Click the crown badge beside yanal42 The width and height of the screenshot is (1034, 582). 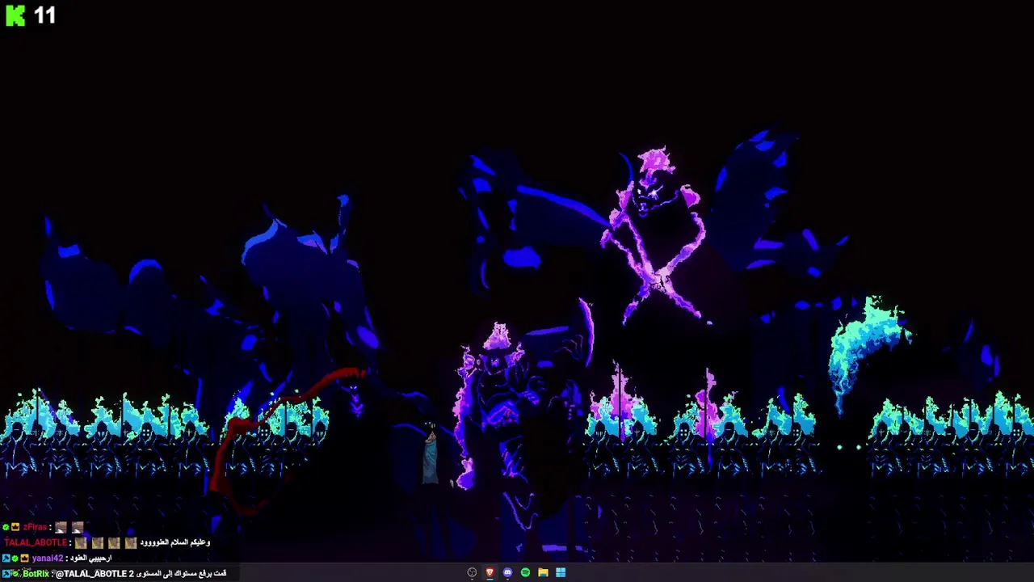click(24, 558)
